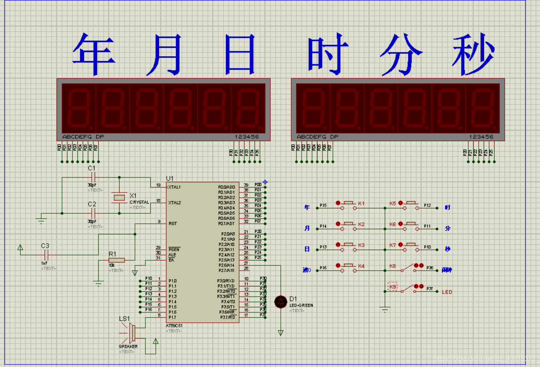Select the U1 AT89C51 microcontroller body
The height and width of the screenshot is (367, 540).
point(202,252)
